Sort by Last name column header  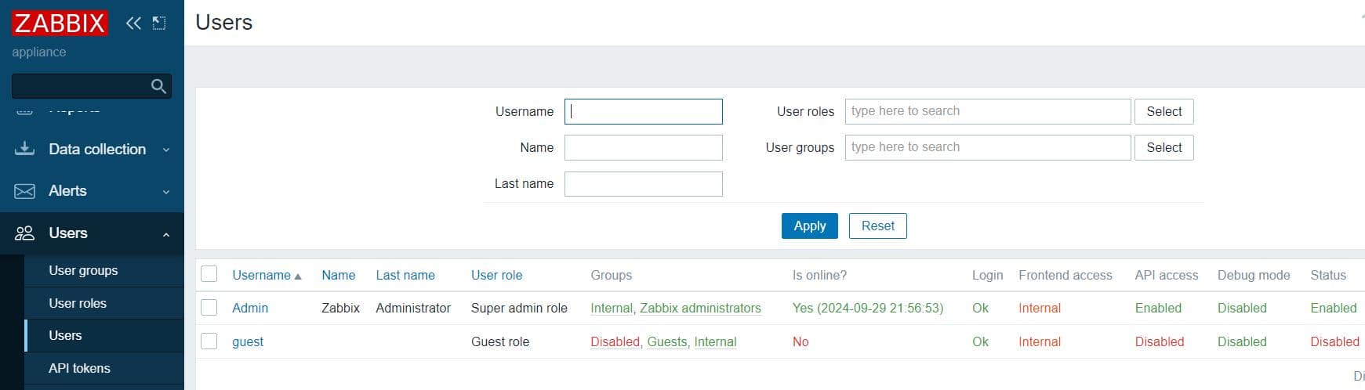coord(405,275)
